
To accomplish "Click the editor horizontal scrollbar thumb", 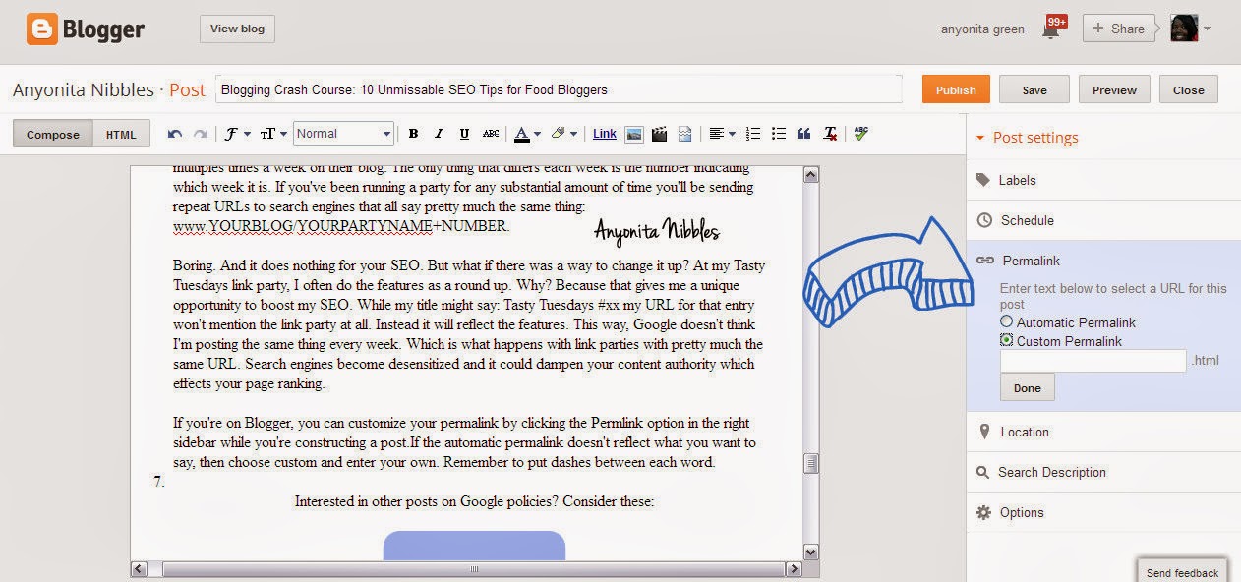I will (474, 568).
